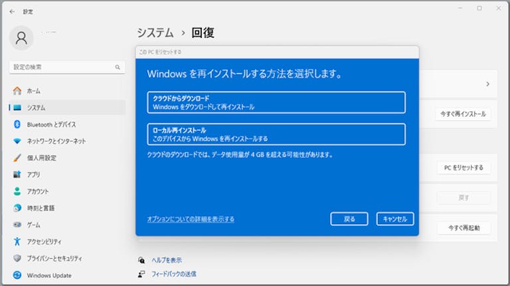510x286 pixels.
Task: Open Windows Update section
Action: (x=67, y=275)
